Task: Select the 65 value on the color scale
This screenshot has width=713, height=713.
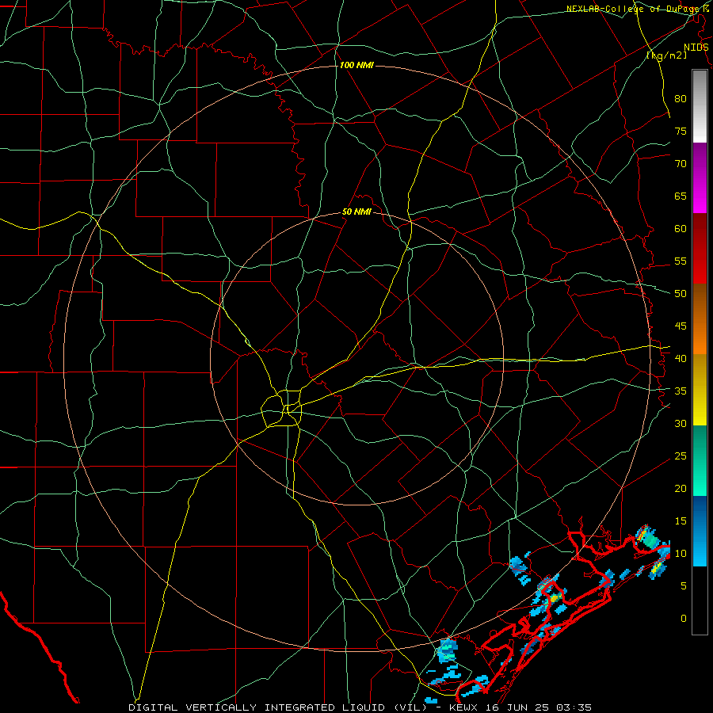Action: pos(681,196)
